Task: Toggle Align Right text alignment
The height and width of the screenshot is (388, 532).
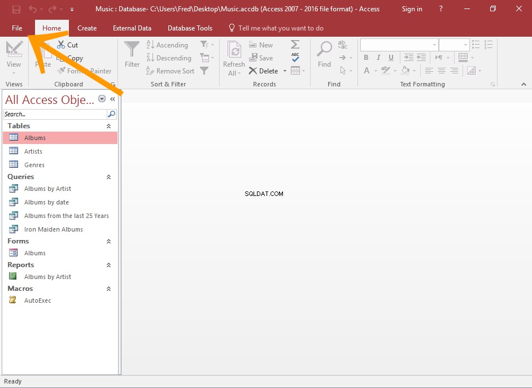Action: (454, 71)
